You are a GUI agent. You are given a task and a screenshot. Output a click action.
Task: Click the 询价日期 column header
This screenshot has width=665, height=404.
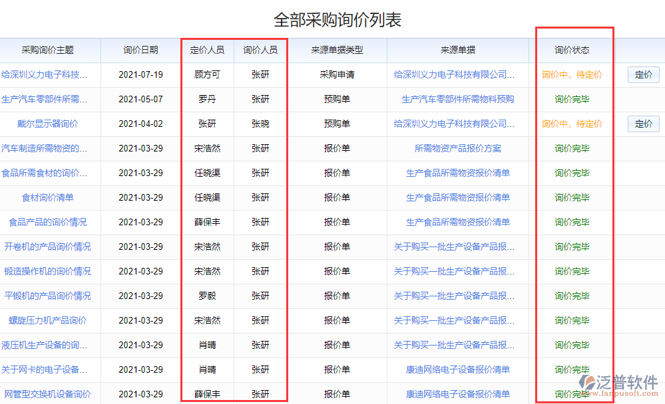click(x=140, y=50)
